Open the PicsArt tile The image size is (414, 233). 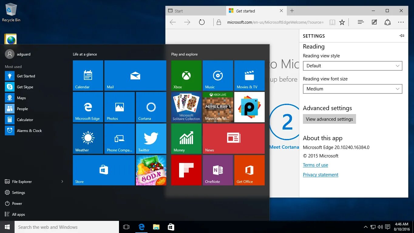249,107
